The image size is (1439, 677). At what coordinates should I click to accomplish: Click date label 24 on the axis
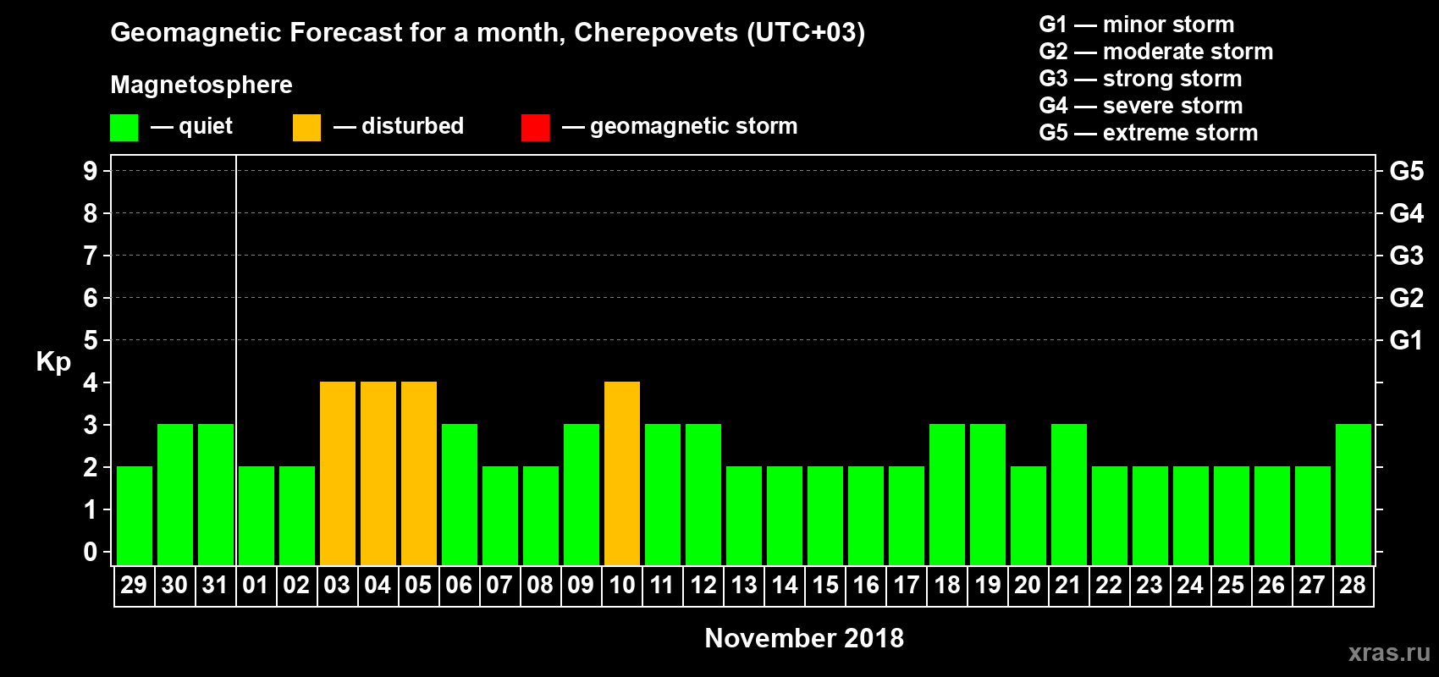(x=1190, y=585)
